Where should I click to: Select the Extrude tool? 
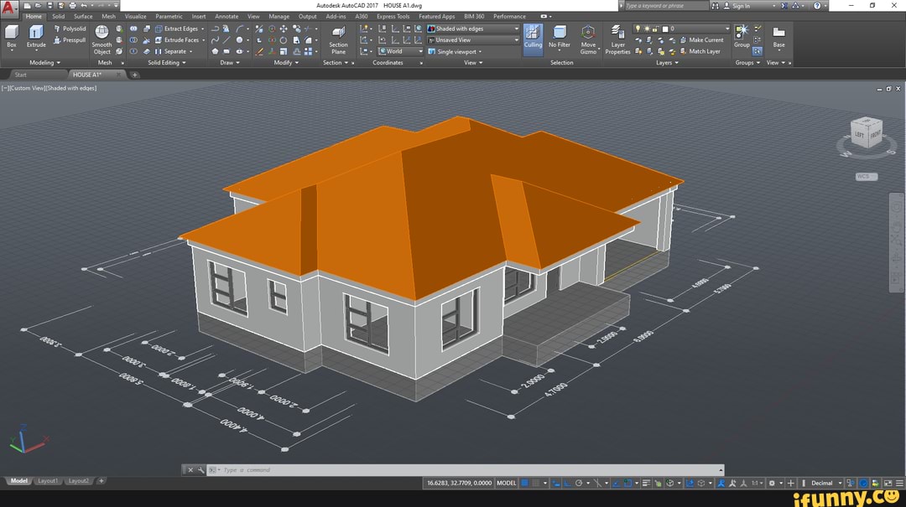coord(35,34)
